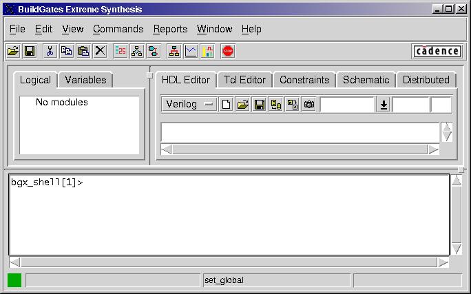
Task: Click the bgx_shell command prompt area
Action: click(x=229, y=215)
